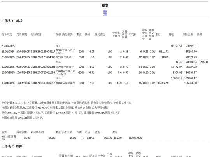Click balance value 199766.17

tap(191, 78)
